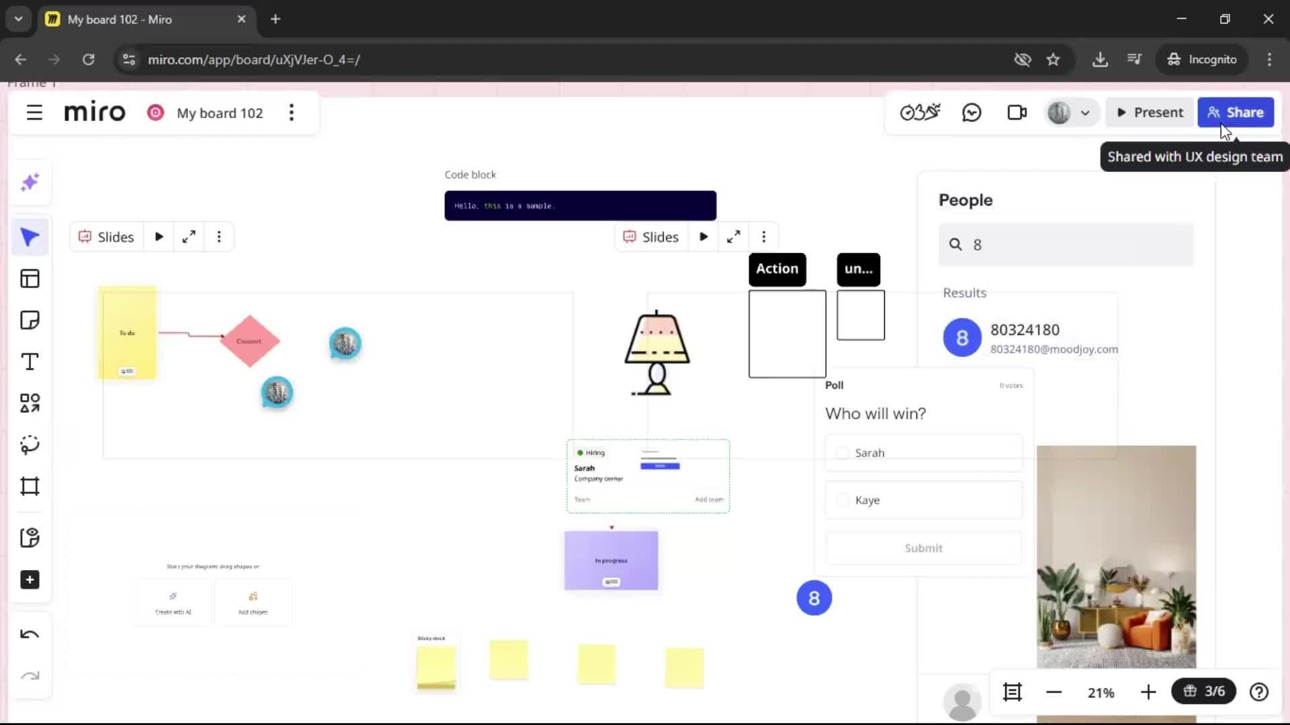Open the Templates tool

[x=30, y=279]
